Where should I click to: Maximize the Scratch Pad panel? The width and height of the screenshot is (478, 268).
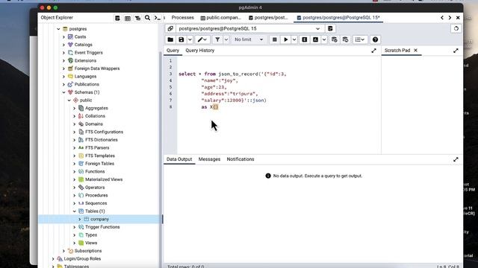coord(456,51)
